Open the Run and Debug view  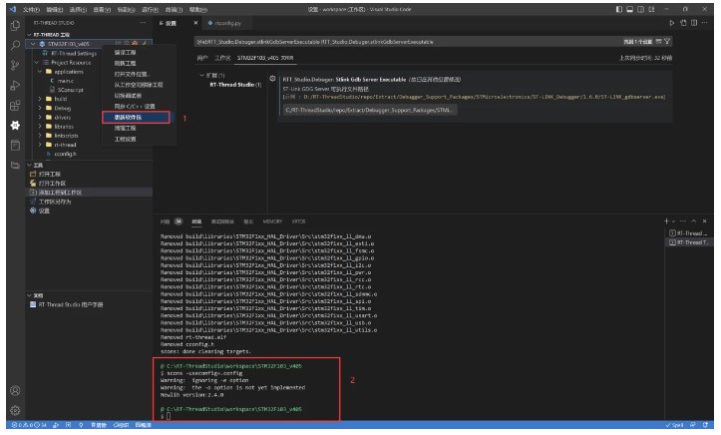pos(15,86)
